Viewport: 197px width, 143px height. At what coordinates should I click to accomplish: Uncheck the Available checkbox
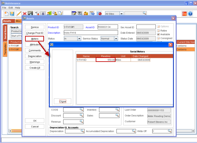(159, 34)
